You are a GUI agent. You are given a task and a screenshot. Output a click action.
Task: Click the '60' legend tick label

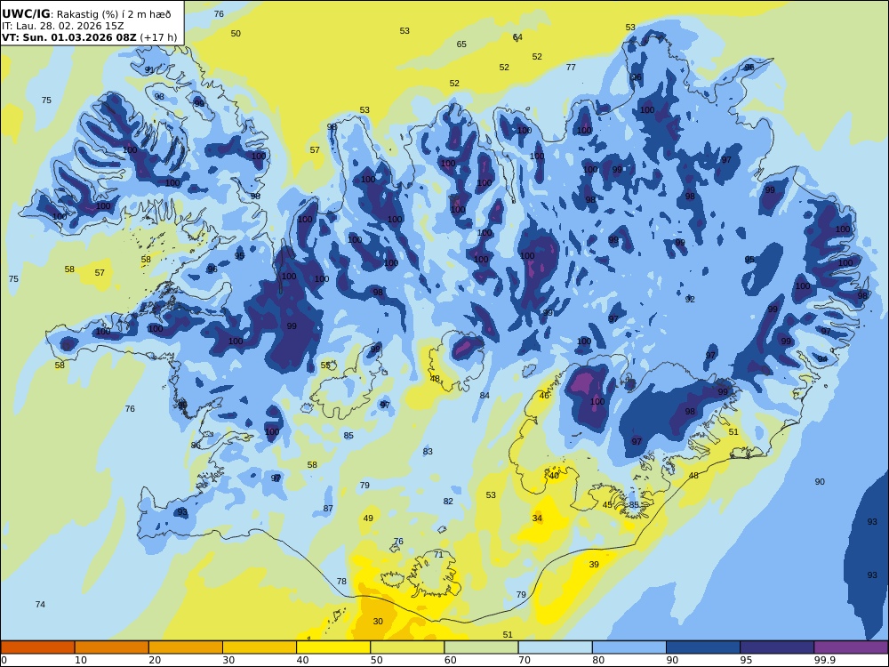pos(450,660)
